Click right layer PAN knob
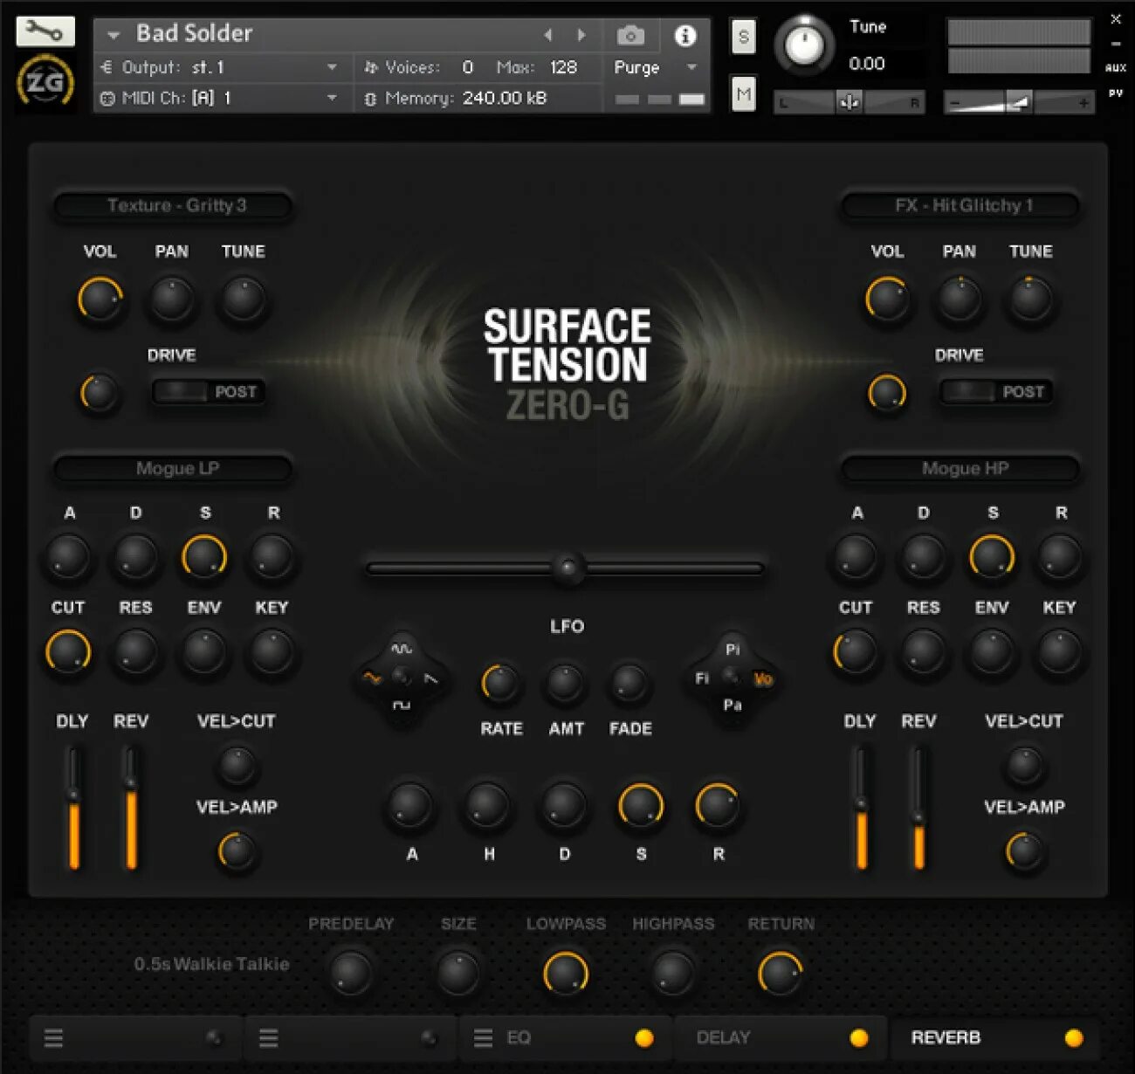 [x=960, y=299]
